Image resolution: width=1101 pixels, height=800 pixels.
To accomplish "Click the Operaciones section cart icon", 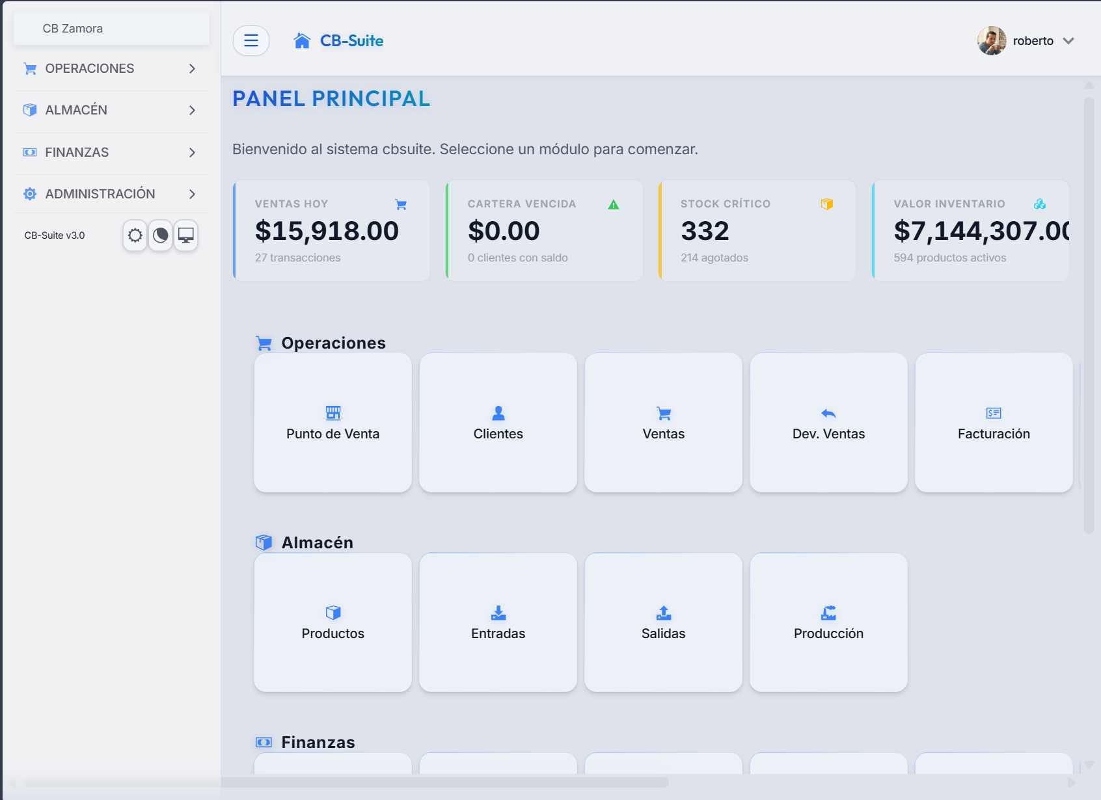I will (x=264, y=343).
